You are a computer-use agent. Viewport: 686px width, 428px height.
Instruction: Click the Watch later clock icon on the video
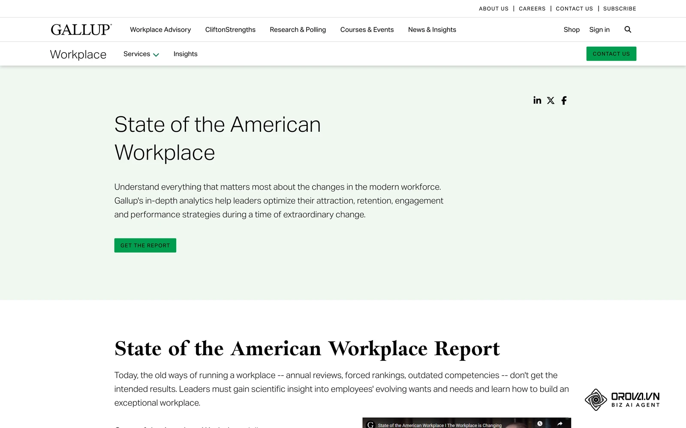tap(540, 423)
